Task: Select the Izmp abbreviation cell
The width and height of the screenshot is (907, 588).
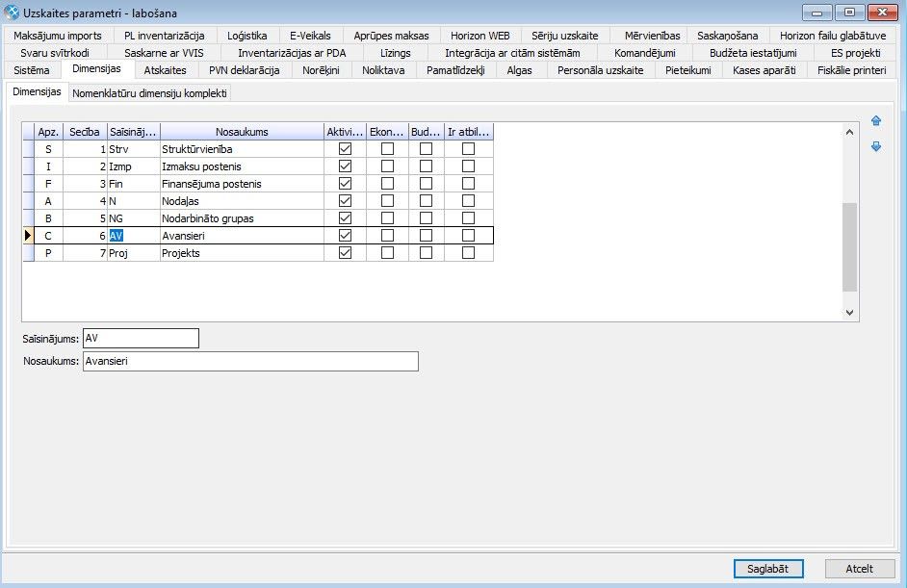Action: (x=134, y=166)
